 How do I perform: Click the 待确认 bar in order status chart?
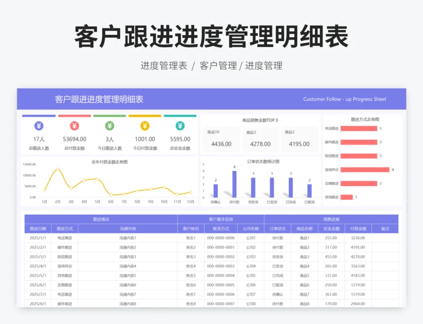tap(216, 191)
